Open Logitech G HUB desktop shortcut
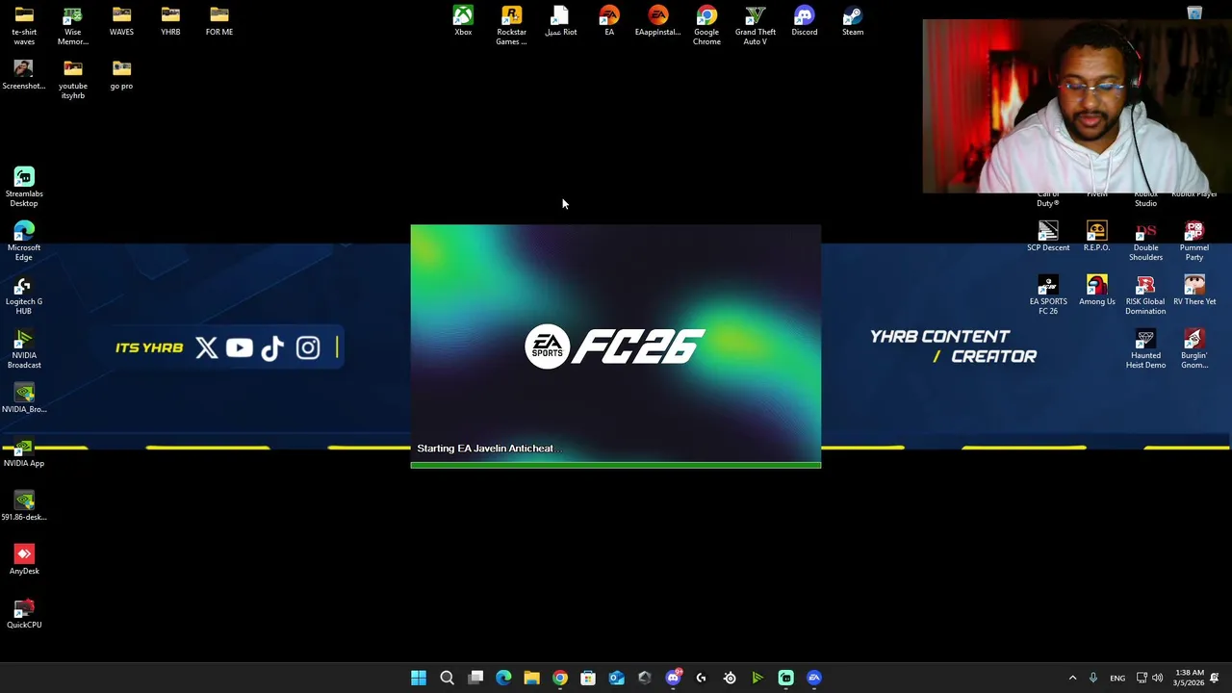Screen dimensions: 1232x693 click(24, 295)
